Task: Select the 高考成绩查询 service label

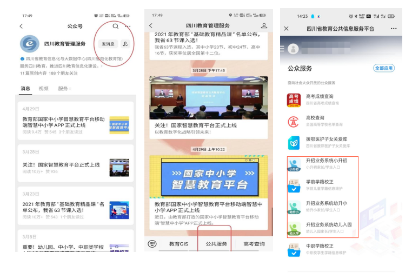Action: pyautogui.click(x=320, y=96)
